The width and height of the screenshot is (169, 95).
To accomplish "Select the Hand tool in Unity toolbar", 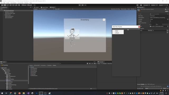I will (x=2, y=5).
